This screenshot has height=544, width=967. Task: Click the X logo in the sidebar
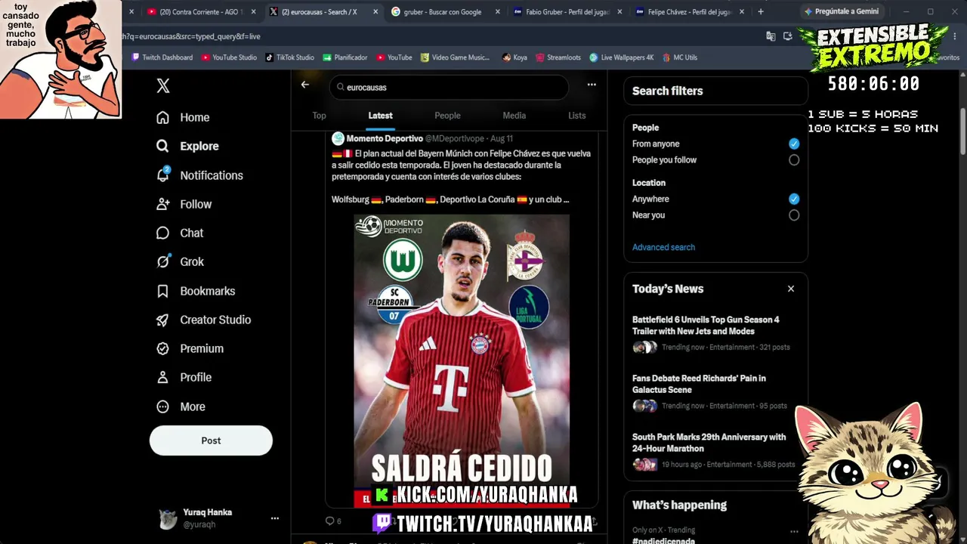pyautogui.click(x=163, y=86)
